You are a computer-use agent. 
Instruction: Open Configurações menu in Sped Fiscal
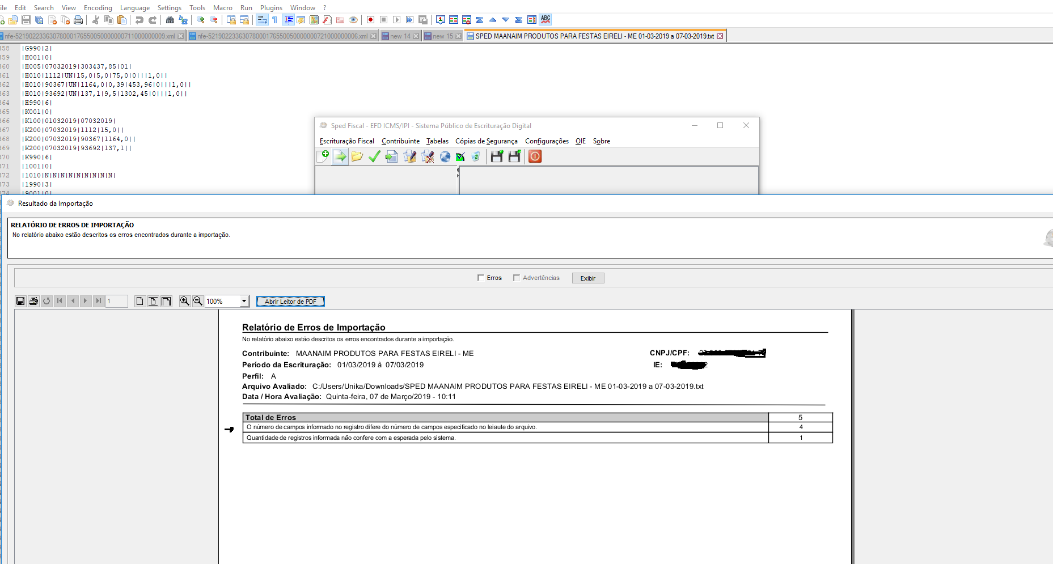click(x=547, y=141)
